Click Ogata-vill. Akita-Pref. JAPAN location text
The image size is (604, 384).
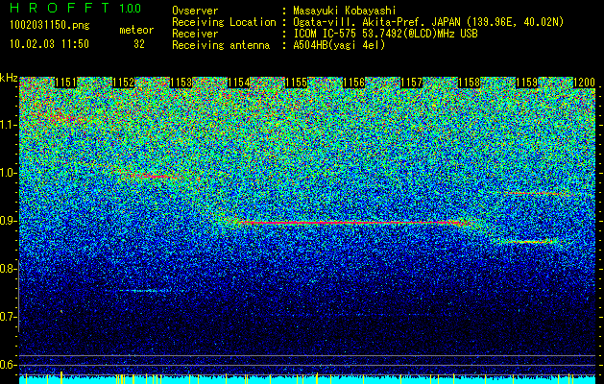coord(428,22)
